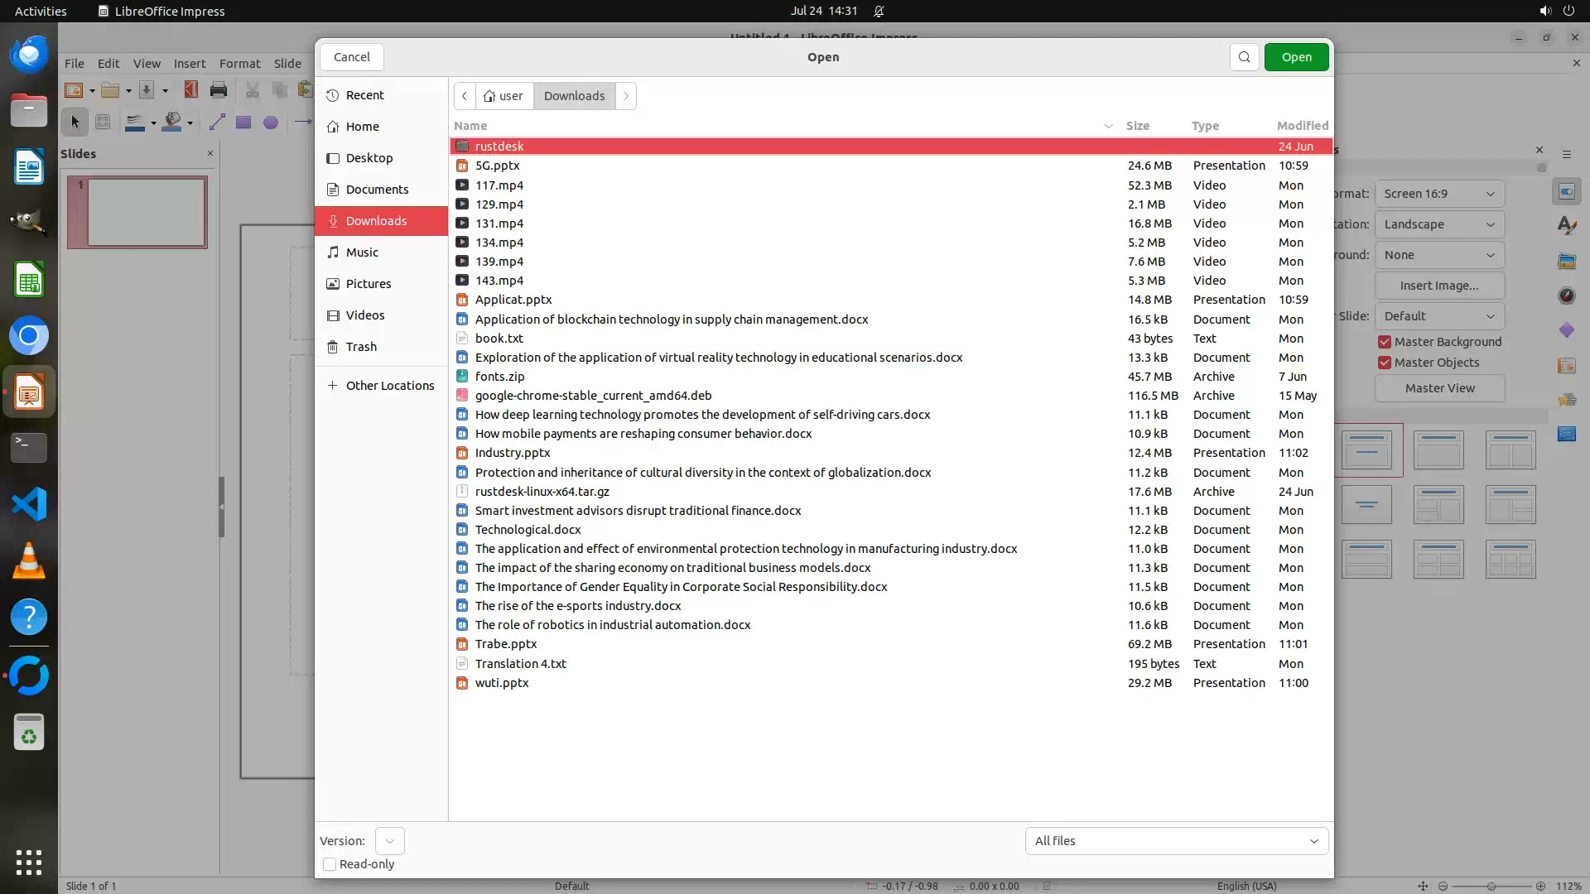Click the print icon in toolbar
The image size is (1590, 894).
click(219, 90)
